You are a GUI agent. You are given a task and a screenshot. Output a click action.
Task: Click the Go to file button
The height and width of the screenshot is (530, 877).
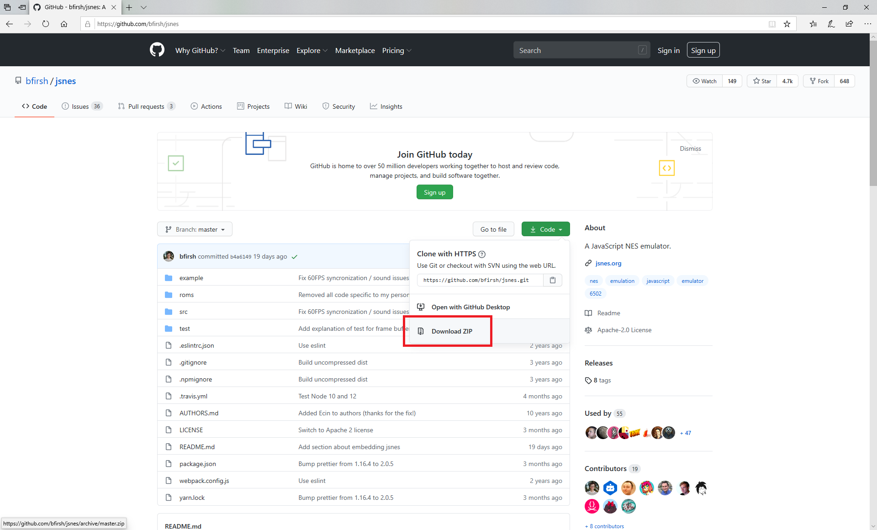(493, 229)
